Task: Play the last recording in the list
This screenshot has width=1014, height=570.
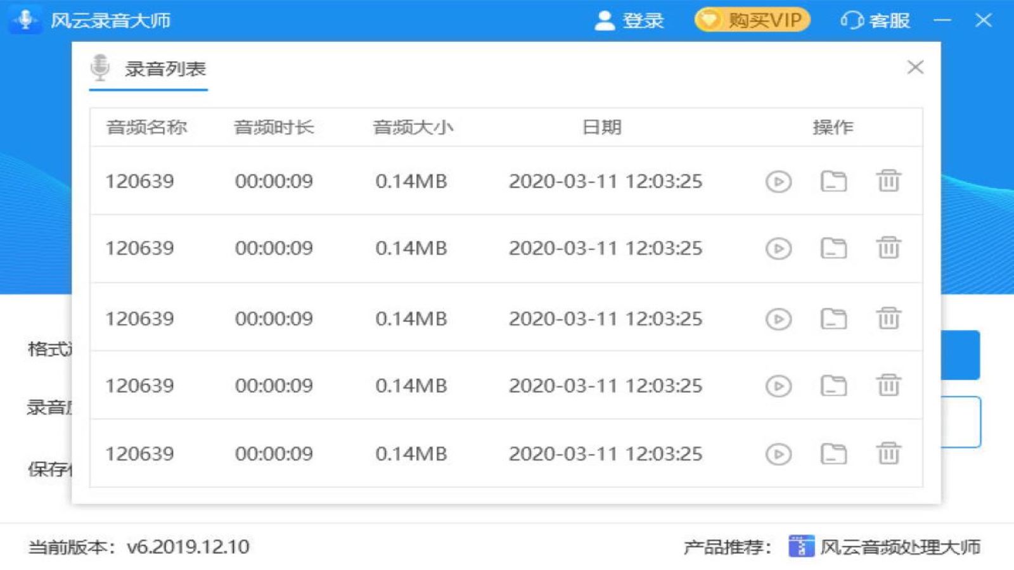Action: click(778, 453)
